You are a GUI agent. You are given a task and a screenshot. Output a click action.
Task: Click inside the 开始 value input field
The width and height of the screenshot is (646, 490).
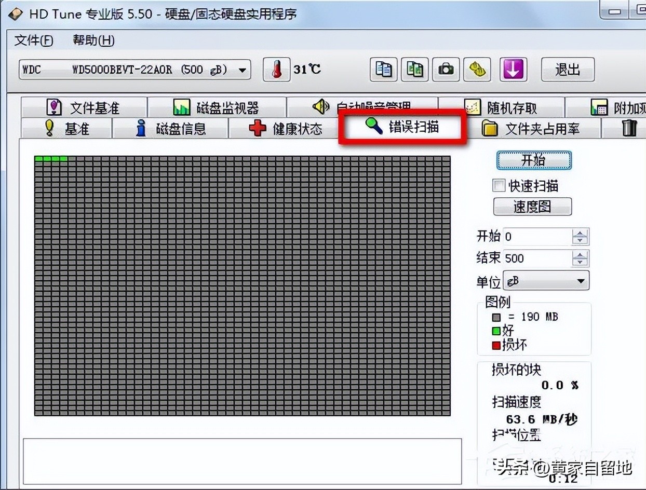coord(535,236)
